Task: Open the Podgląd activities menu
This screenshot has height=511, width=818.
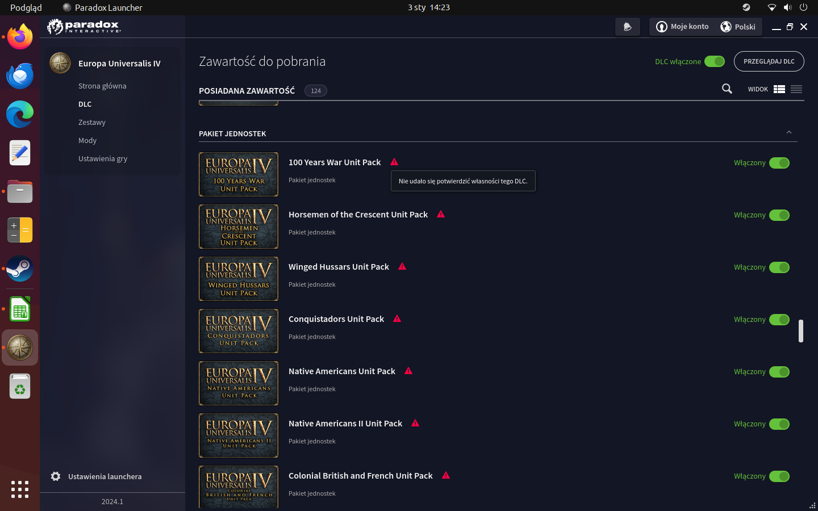Action: (26, 7)
